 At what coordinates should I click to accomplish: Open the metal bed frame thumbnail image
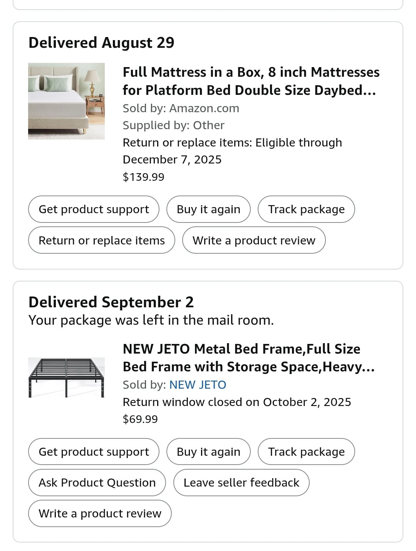tap(66, 377)
